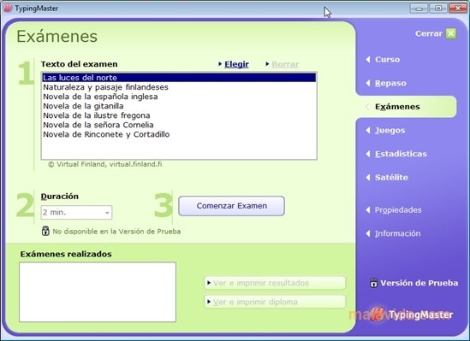
Task: Open the Estadísticas section
Action: (401, 154)
